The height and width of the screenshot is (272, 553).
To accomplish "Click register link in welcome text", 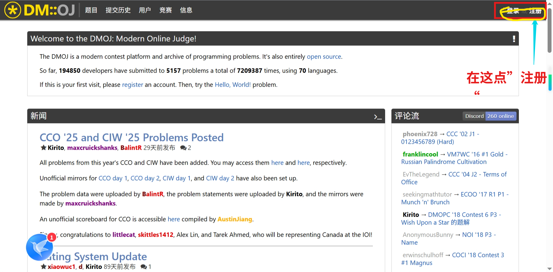I will pyautogui.click(x=133, y=85).
